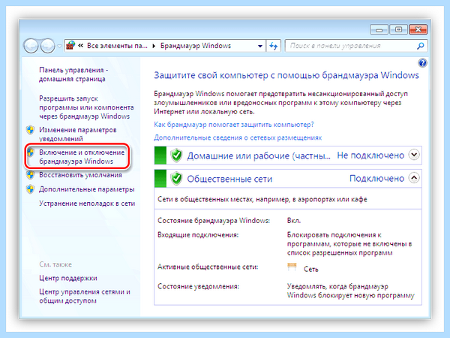This screenshot has height=338, width=450.
Task: Close the Windows Firewall window
Action: (418, 29)
